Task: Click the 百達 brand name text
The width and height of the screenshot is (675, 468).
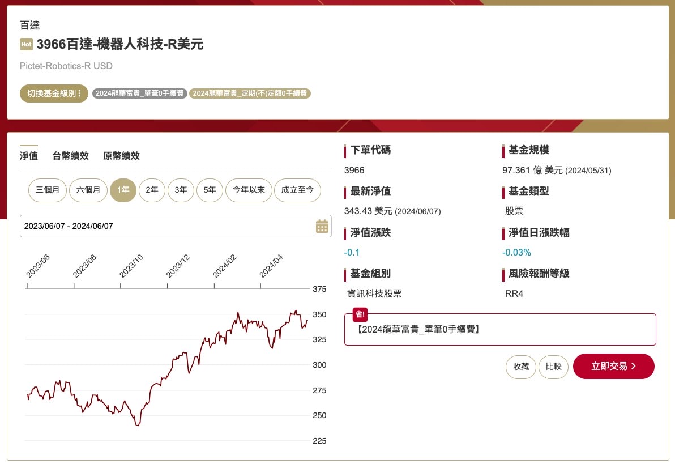Action: (29, 25)
